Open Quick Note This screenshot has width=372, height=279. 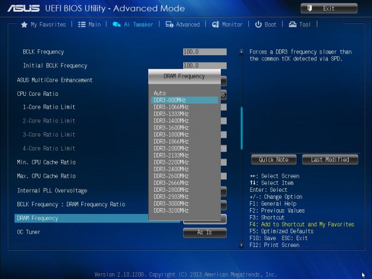[x=274, y=159]
